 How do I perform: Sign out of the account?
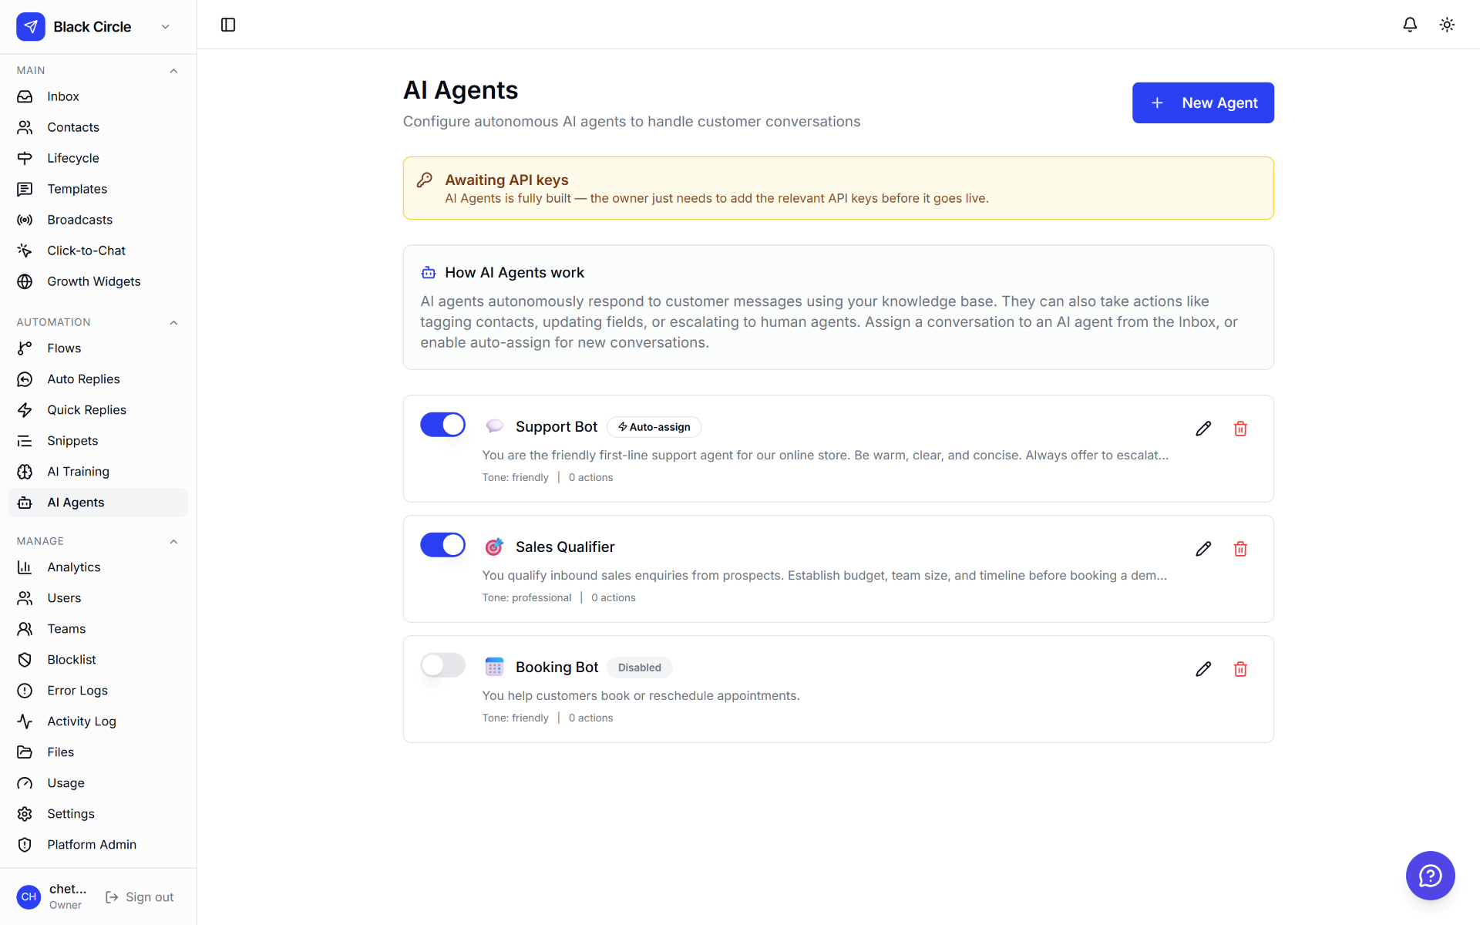[x=140, y=897]
